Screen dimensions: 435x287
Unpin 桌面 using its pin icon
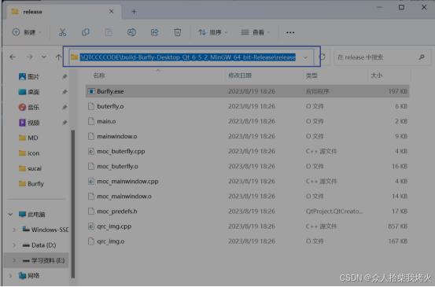[65, 92]
